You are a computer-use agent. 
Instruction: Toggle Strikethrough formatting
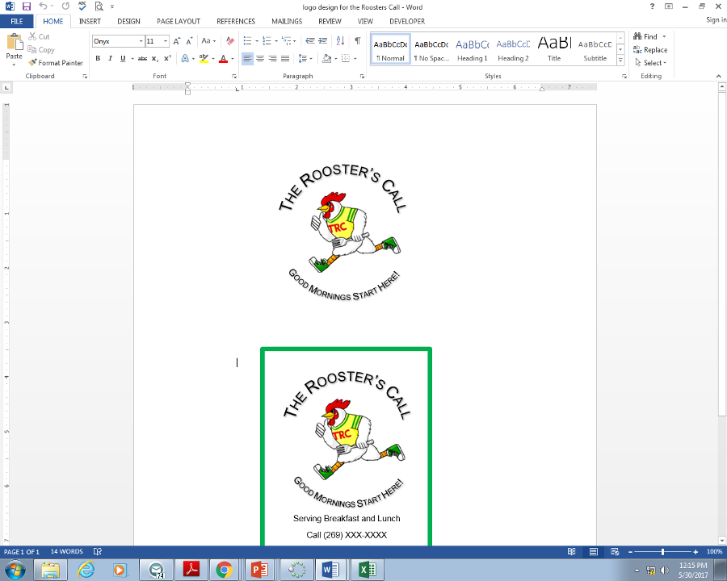[x=142, y=58]
